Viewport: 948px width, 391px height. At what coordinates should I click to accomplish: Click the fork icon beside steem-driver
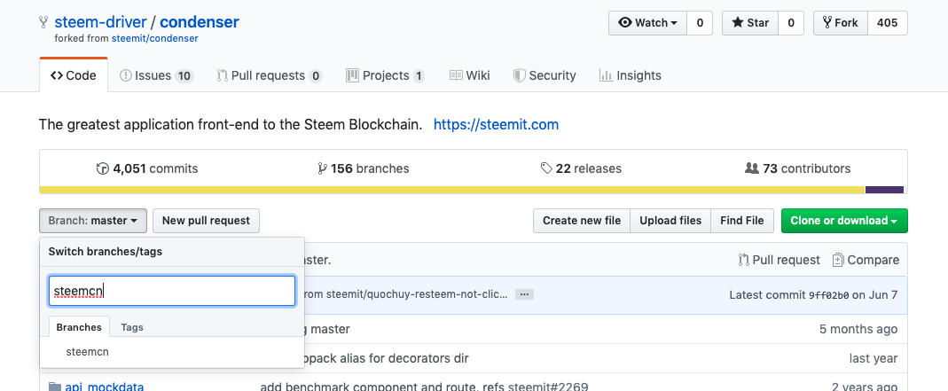[x=43, y=23]
